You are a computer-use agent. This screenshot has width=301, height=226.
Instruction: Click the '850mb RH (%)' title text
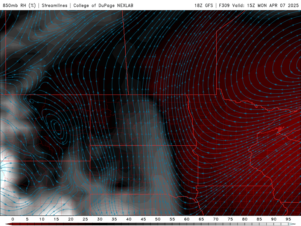point(19,5)
